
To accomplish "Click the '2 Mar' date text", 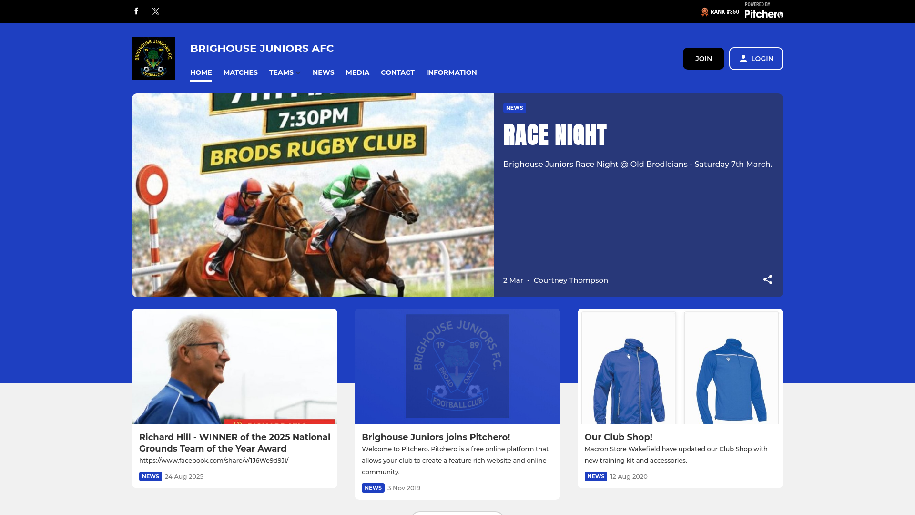I will [x=513, y=280].
